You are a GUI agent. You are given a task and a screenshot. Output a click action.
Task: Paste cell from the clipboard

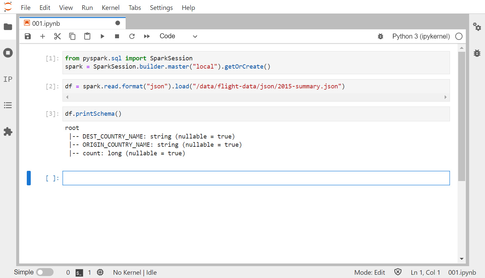[x=87, y=36]
